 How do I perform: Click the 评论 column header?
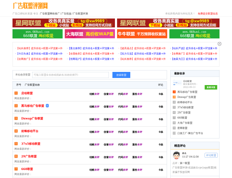161,85
